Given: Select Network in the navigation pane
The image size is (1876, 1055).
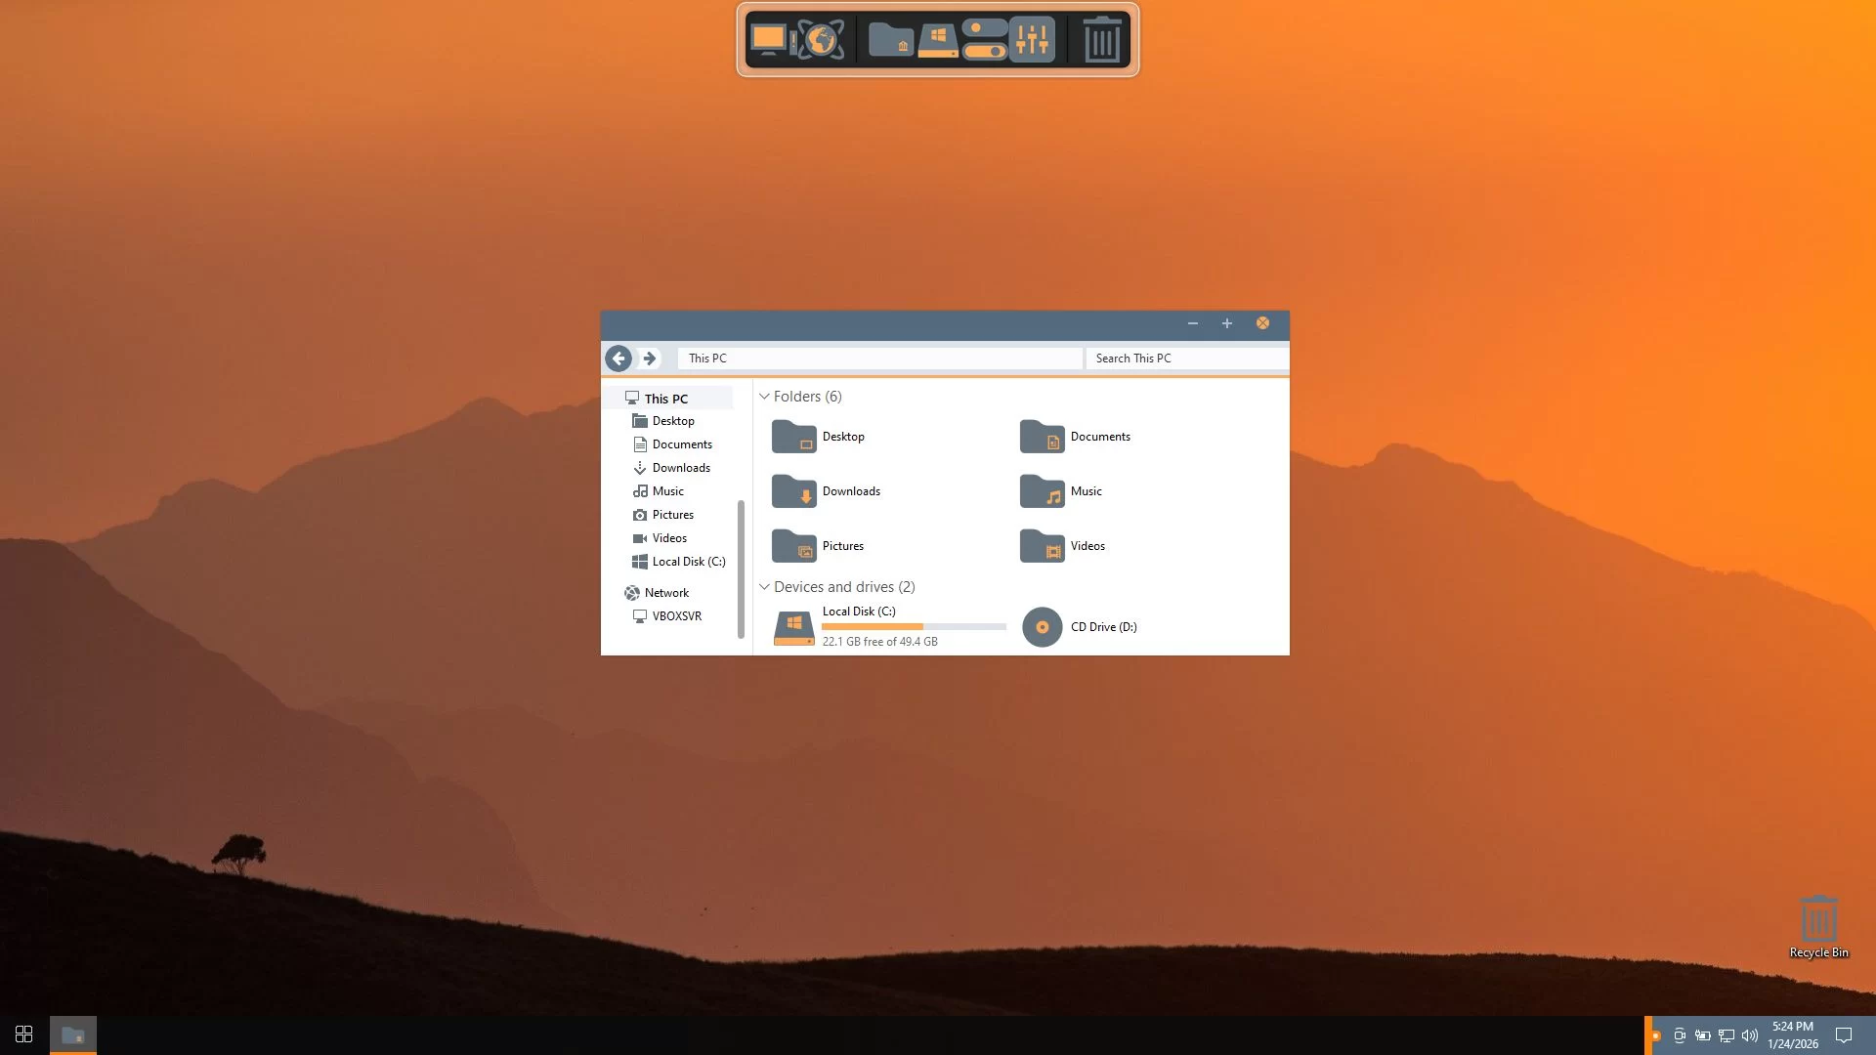Looking at the screenshot, I should 666,593.
